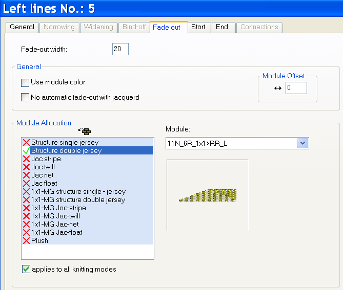Switch to the End tab
The width and height of the screenshot is (343, 290).
[x=222, y=27]
